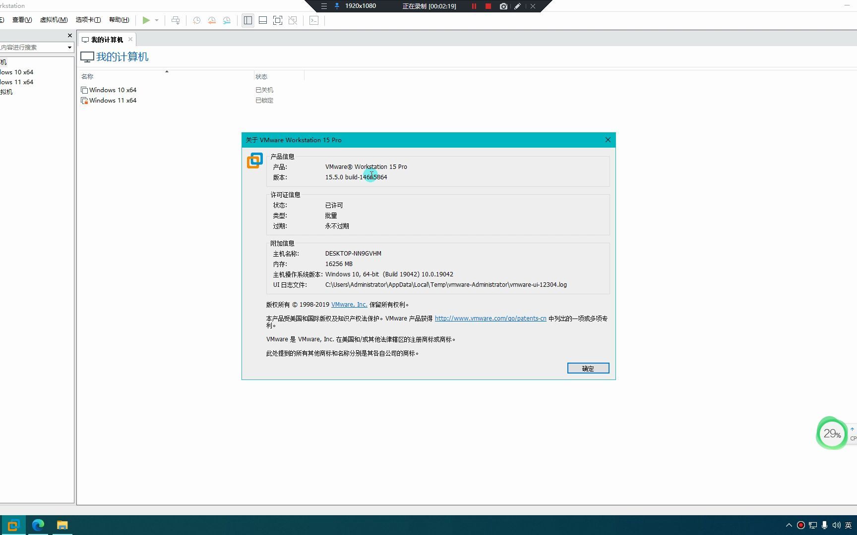Viewport: 857px width, 535px height.
Task: Collapse the hidden icons chevron in system tray
Action: point(788,525)
